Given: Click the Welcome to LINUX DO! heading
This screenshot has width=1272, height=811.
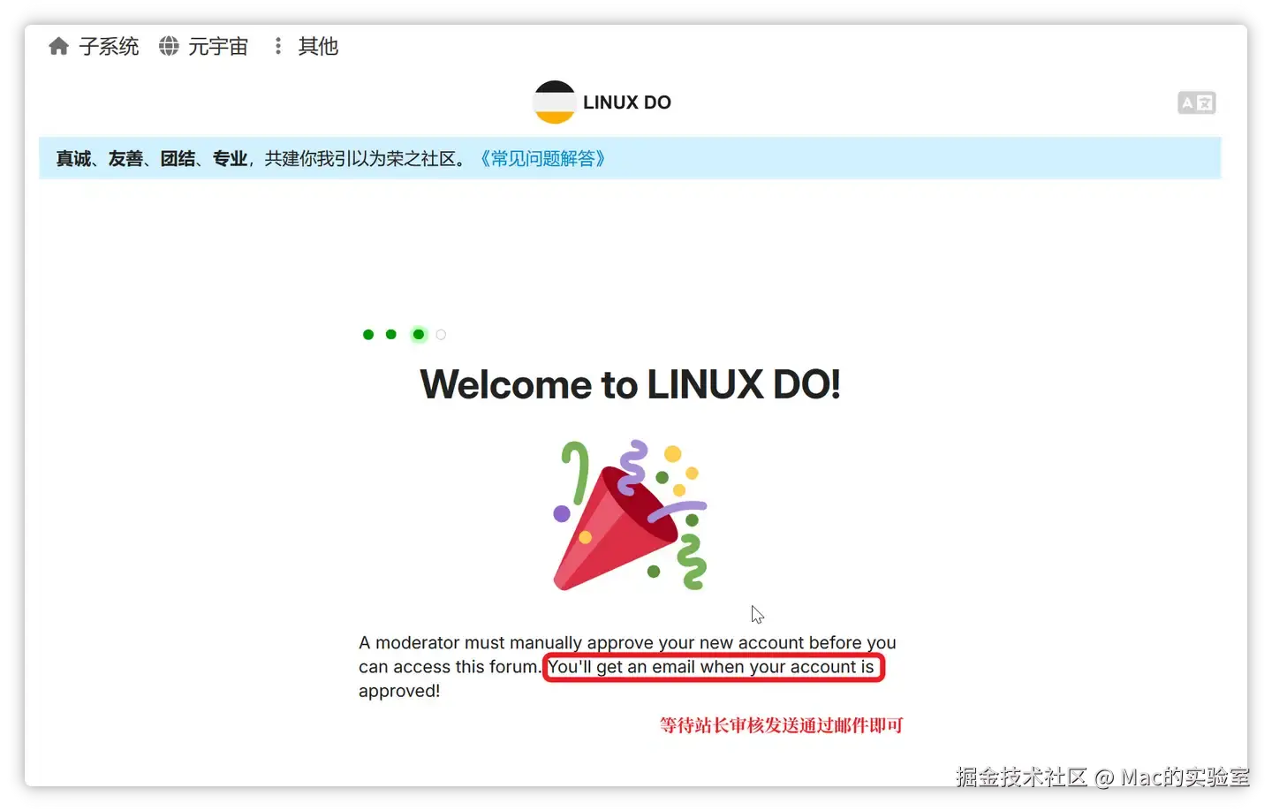Looking at the screenshot, I should pos(630,384).
